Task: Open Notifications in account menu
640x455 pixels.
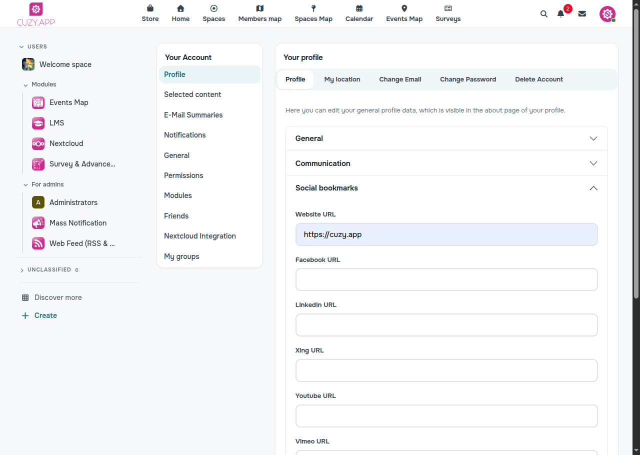Action: click(185, 135)
